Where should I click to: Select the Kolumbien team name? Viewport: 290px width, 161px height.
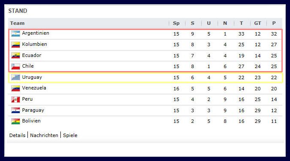pyautogui.click(x=34, y=44)
